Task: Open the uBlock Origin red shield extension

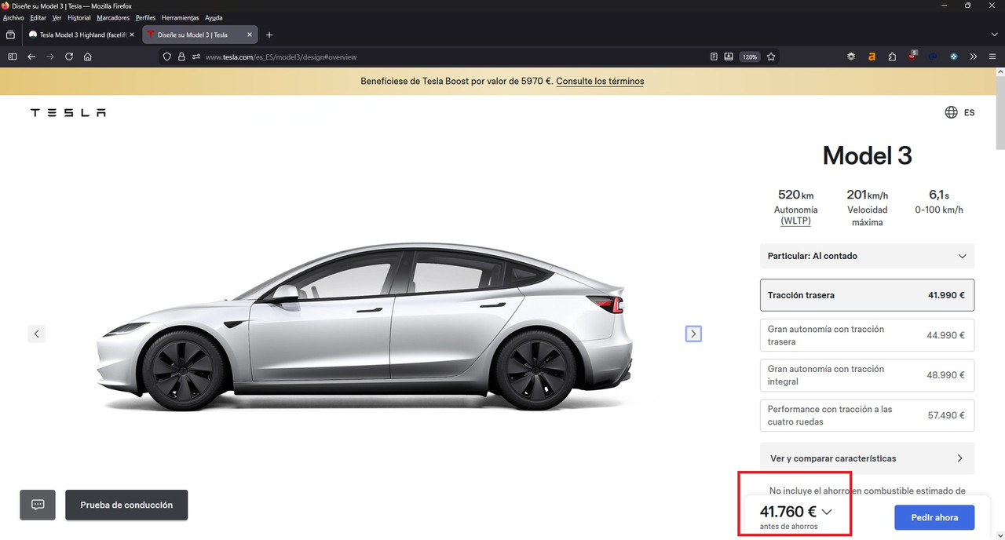Action: point(912,56)
